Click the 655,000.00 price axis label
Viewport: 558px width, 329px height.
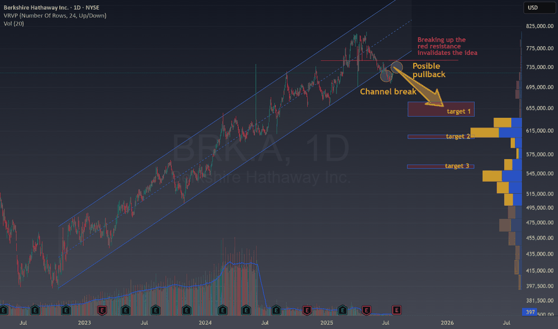pyautogui.click(x=540, y=108)
